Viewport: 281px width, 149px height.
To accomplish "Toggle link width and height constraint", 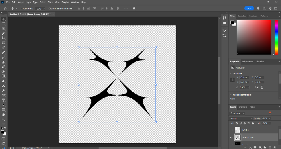I will point(232,80).
